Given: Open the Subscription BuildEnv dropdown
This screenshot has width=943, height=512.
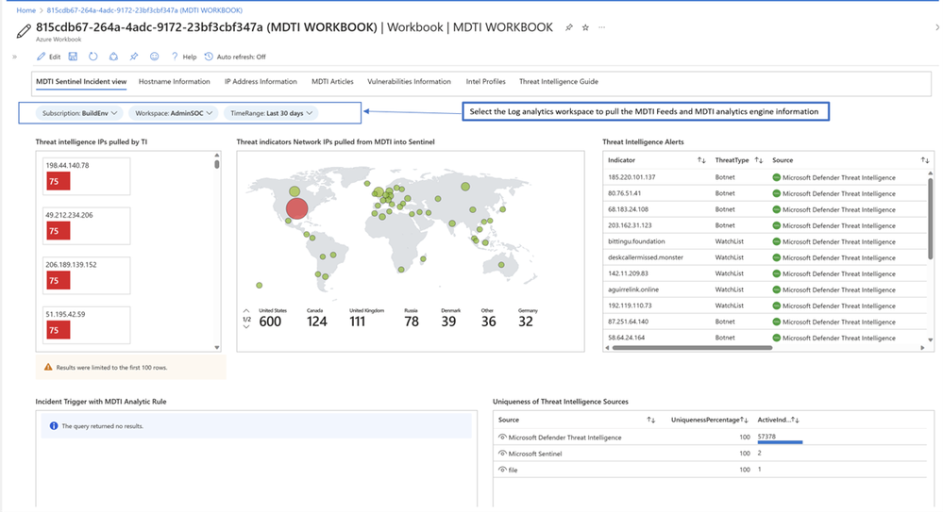Looking at the screenshot, I should click(79, 113).
